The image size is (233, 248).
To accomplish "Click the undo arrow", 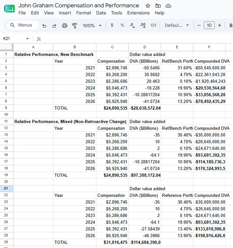I will [44, 26].
